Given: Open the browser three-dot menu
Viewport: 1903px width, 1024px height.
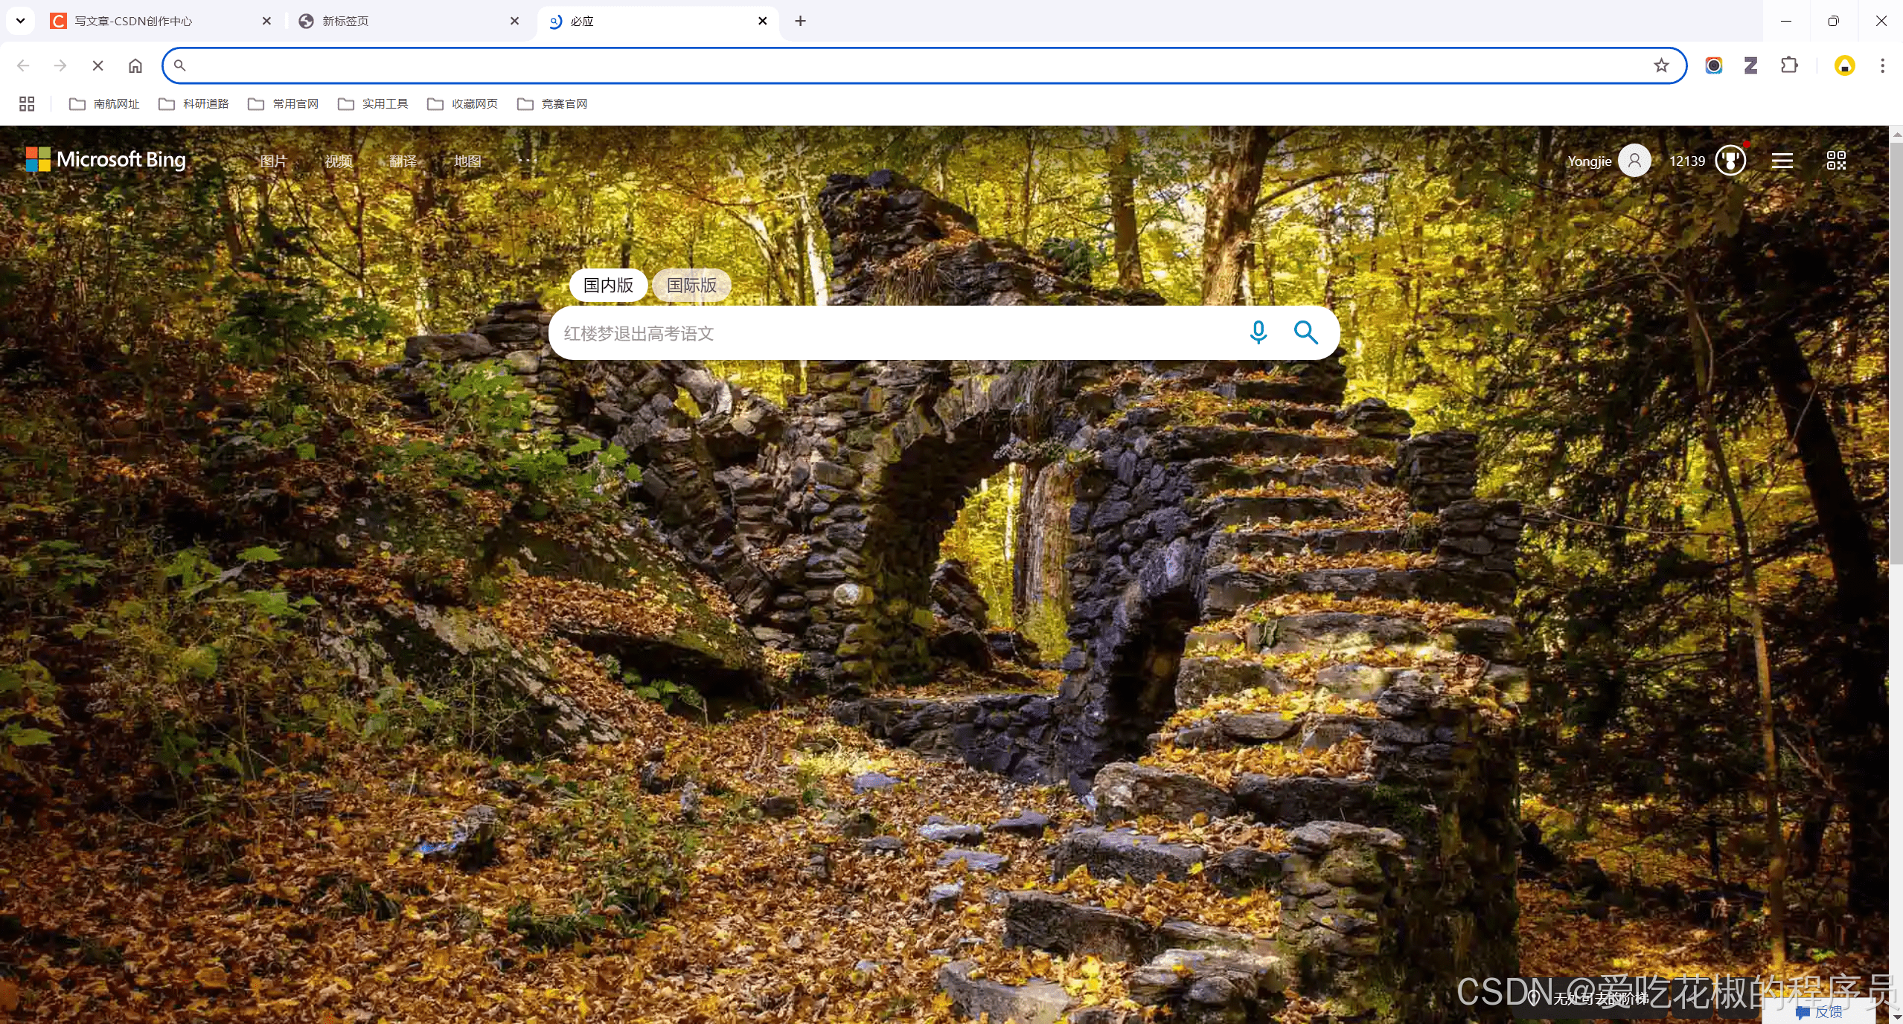Looking at the screenshot, I should point(1882,65).
